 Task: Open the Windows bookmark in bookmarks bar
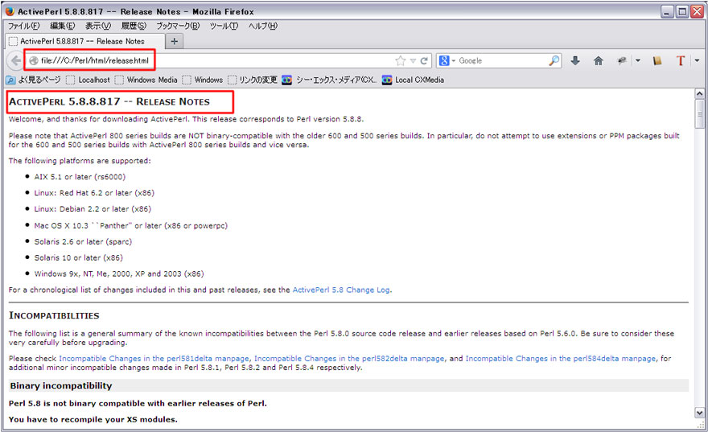point(203,80)
